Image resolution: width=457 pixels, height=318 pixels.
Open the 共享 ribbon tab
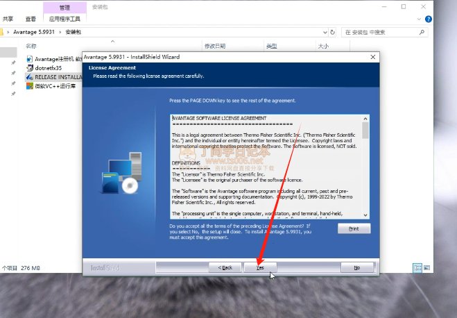[x=8, y=19]
